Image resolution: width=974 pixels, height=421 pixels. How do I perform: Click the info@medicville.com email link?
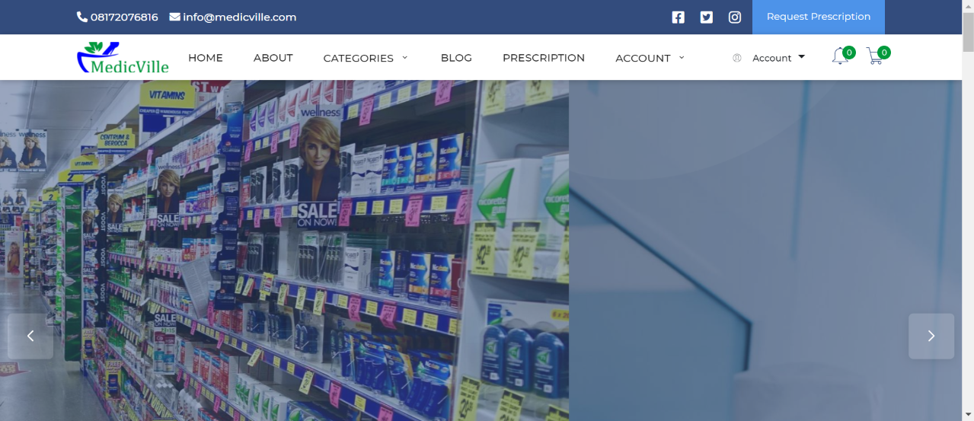point(239,17)
